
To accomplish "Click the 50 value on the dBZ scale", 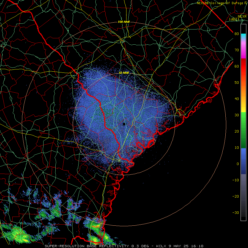I will [237, 83].
